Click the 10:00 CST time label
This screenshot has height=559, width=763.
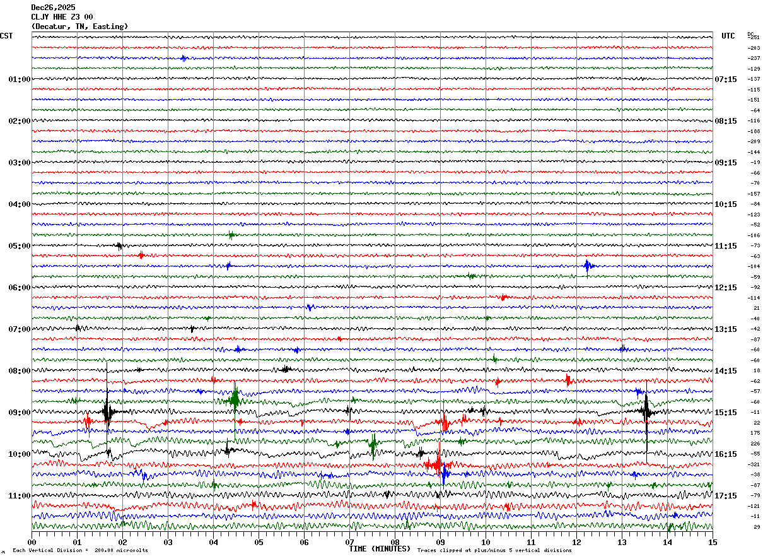(20, 454)
